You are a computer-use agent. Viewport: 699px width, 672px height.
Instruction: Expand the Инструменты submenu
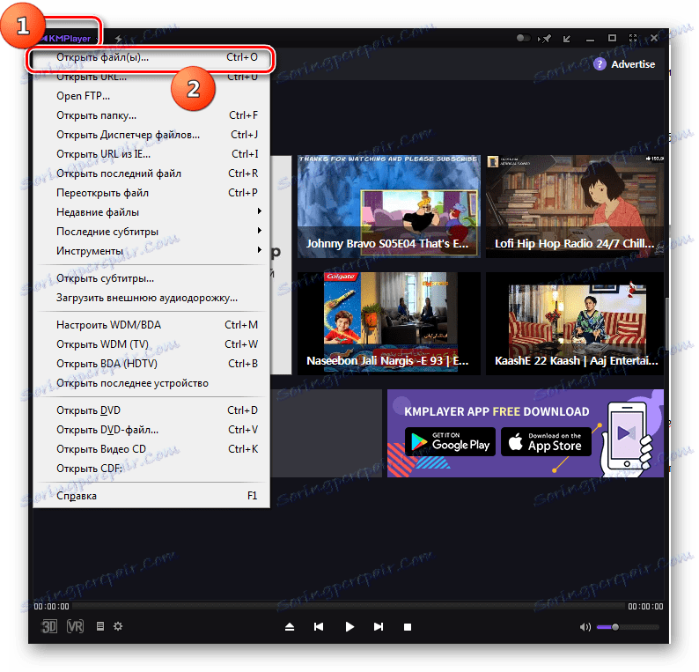pyautogui.click(x=151, y=251)
